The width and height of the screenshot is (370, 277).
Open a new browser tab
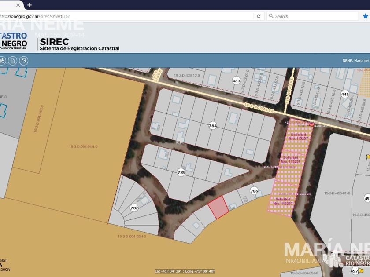coord(30,5)
